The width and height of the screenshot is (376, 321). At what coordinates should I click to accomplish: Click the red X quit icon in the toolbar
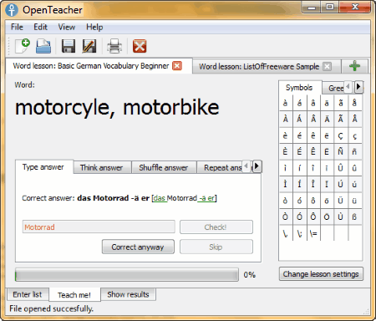tap(140, 46)
